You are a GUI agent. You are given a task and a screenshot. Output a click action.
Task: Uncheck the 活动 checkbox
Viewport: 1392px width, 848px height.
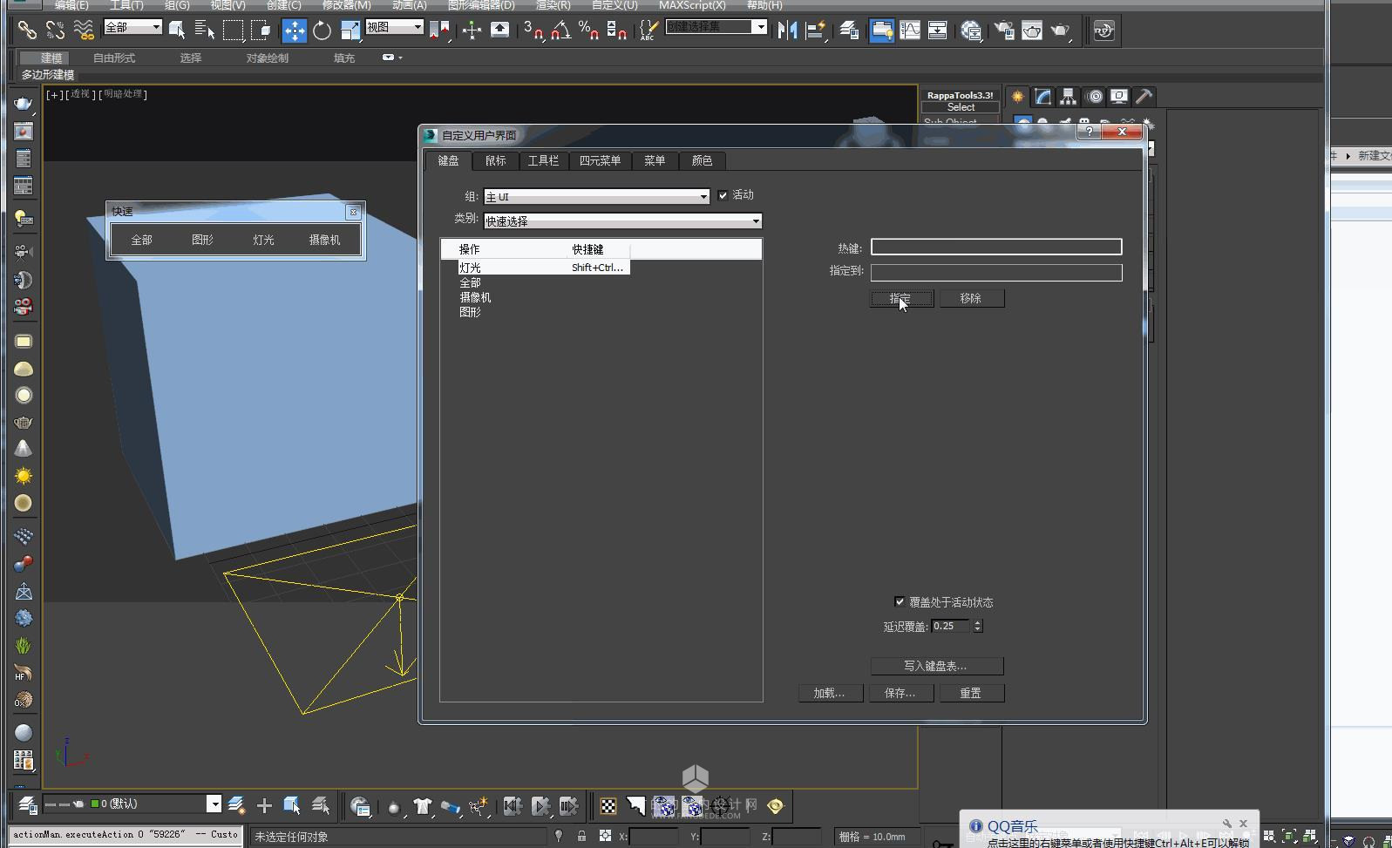[723, 195]
